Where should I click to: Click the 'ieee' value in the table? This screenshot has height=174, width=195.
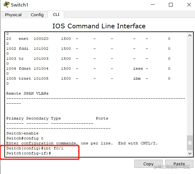pos(138,68)
